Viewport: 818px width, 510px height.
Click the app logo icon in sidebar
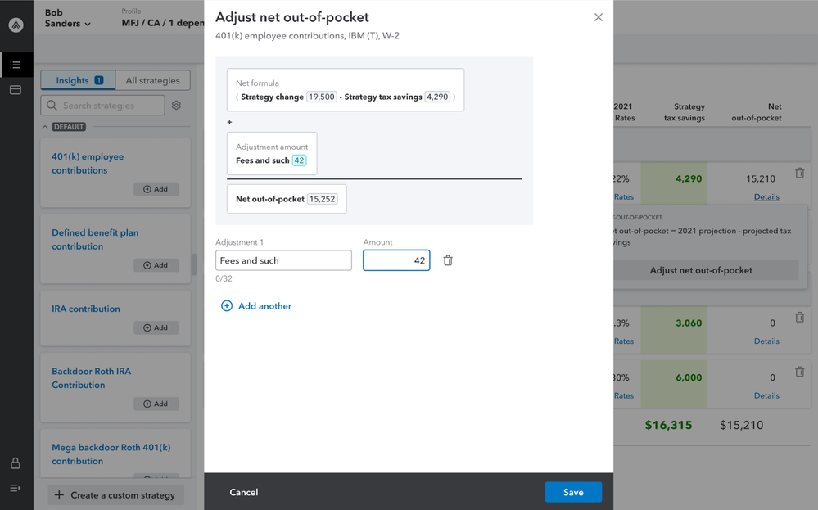(x=16, y=25)
